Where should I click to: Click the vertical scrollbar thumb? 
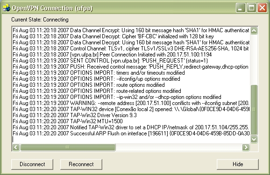coord(254,110)
